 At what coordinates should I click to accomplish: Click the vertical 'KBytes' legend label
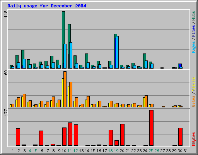[x=193, y=139]
